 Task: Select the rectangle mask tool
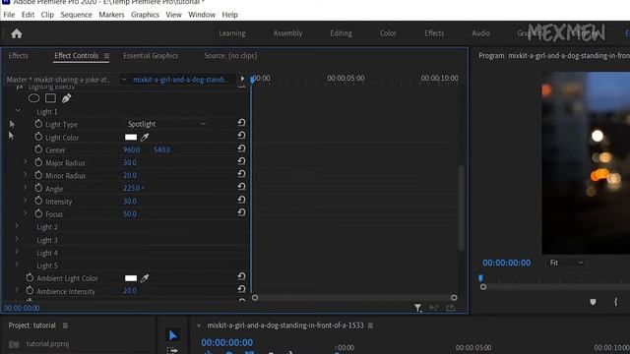pos(50,98)
